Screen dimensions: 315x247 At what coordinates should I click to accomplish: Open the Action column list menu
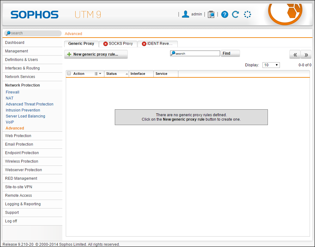click(x=98, y=74)
